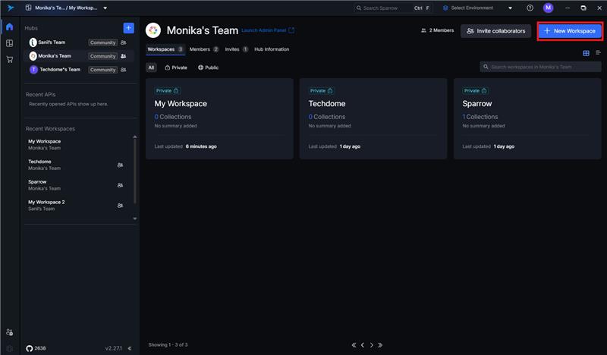Go to next page of workspaces
This screenshot has height=355, width=607.
372,345
